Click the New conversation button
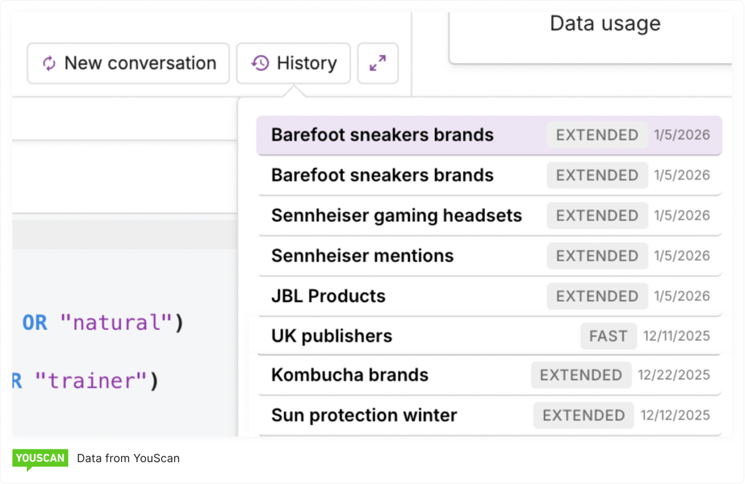Viewport: 745px width, 484px height. point(128,63)
